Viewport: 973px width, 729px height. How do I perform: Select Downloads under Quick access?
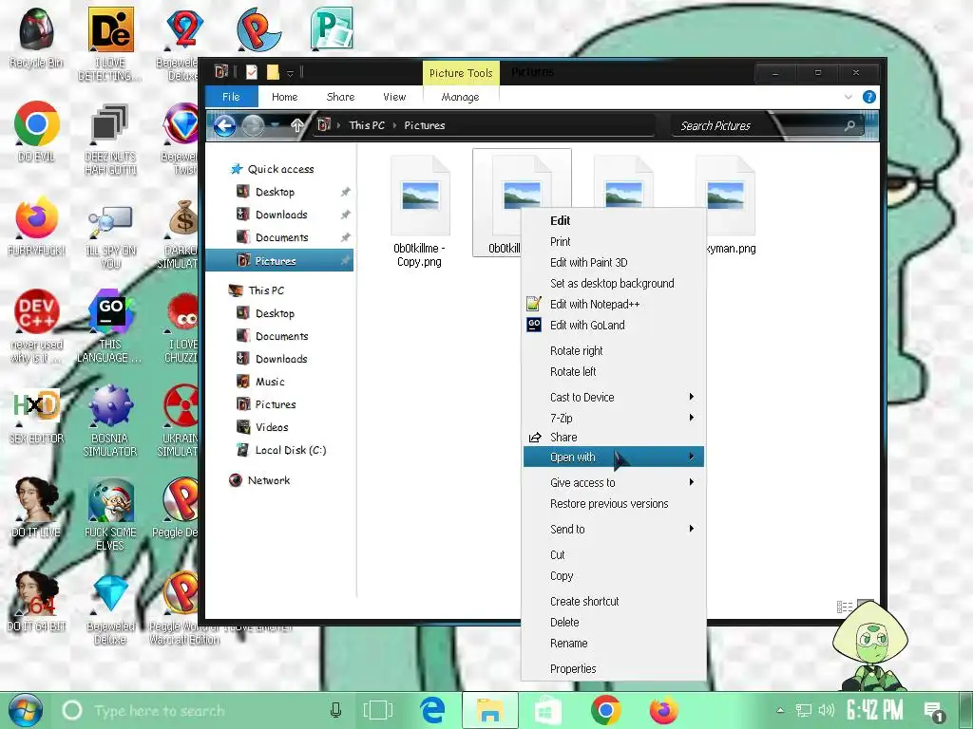281,215
